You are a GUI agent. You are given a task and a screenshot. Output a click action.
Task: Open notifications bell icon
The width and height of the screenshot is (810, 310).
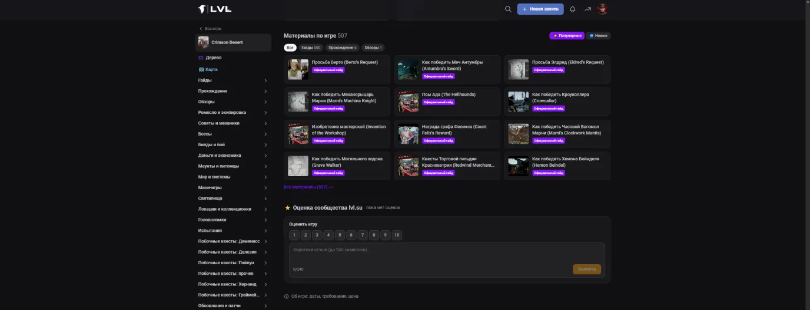pos(573,9)
